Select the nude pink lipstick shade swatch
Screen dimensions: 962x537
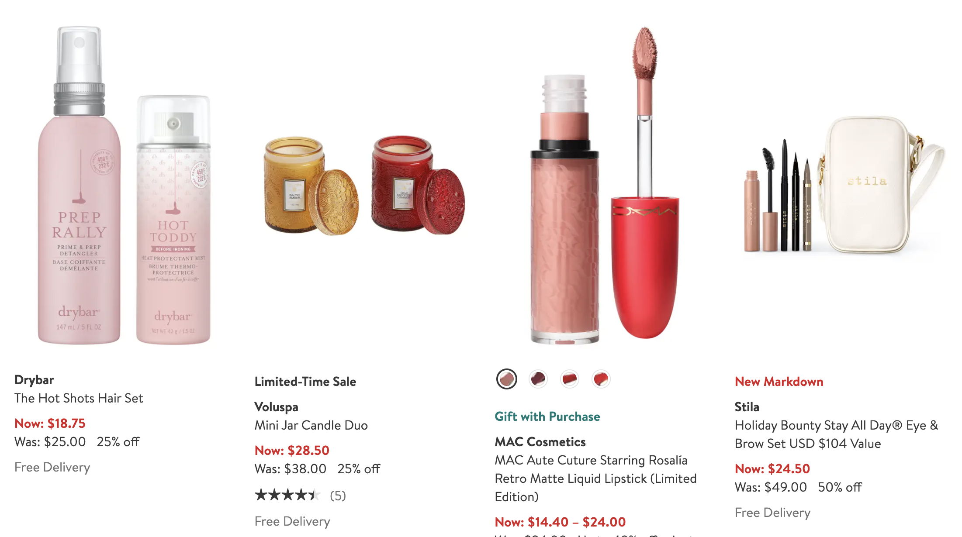[x=506, y=379]
